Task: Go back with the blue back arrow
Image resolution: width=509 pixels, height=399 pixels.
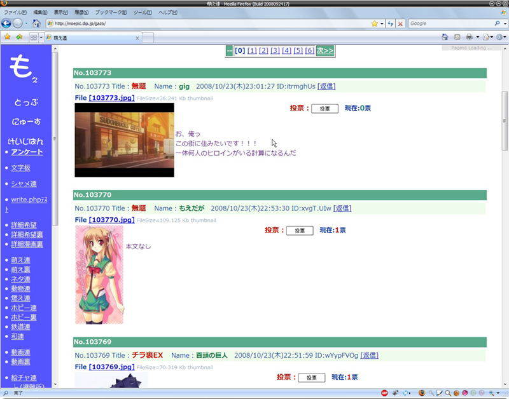Action: [6, 24]
